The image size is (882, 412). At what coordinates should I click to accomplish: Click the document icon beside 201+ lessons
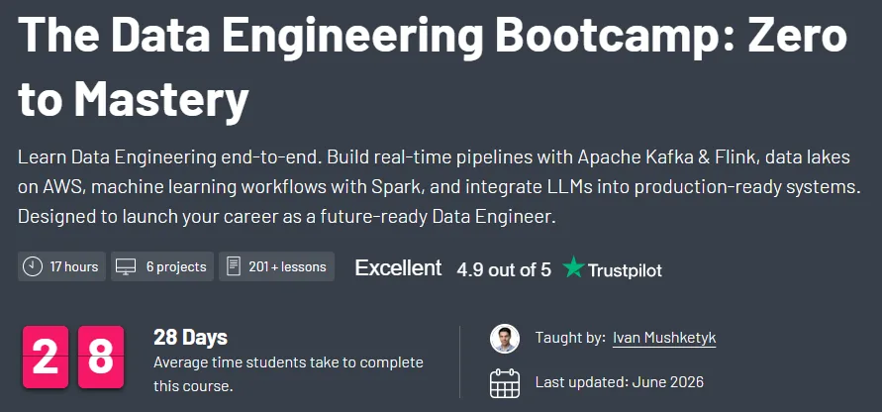pos(234,266)
